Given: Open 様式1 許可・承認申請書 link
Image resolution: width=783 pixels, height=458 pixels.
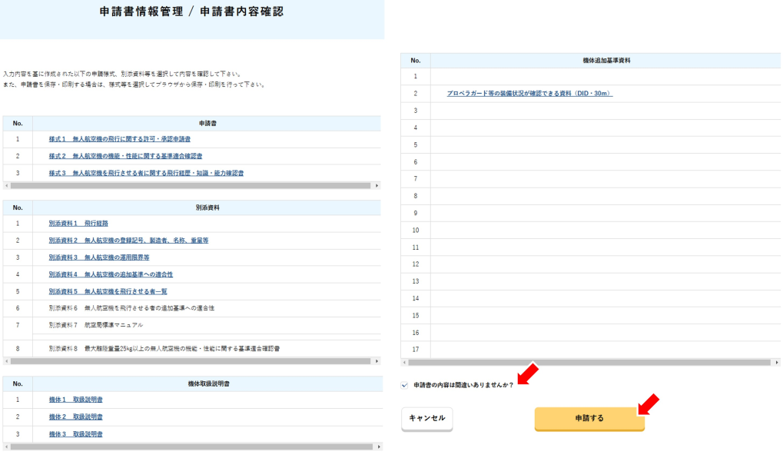Looking at the screenshot, I should pos(119,139).
